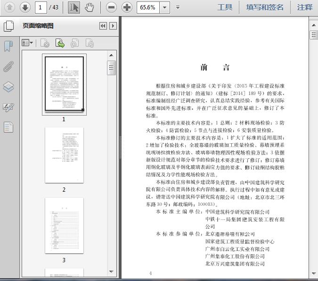Select page 2 thumbnail
318x281 pixels.
pos(64,155)
